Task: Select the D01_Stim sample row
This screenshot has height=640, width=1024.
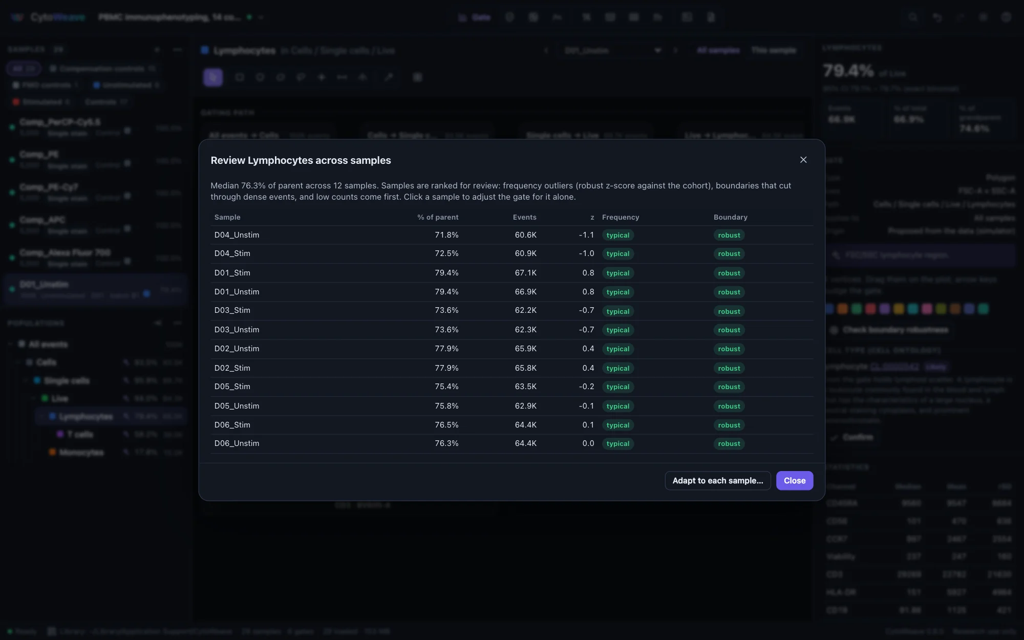Action: click(x=512, y=273)
